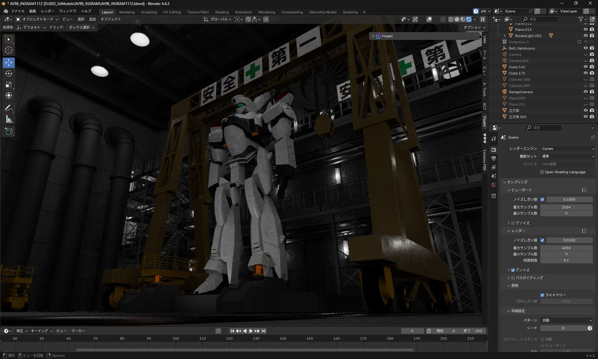This screenshot has width=598, height=359.
Task: Select the Move tool in the toolbar
Action: pos(8,62)
